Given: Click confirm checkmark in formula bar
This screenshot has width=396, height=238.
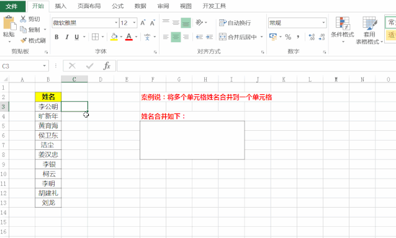Looking at the screenshot, I should point(89,66).
